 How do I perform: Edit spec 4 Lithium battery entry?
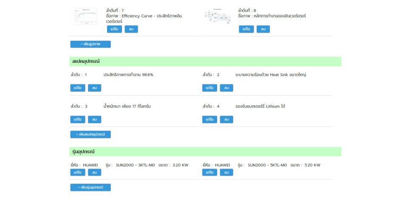click(210, 119)
